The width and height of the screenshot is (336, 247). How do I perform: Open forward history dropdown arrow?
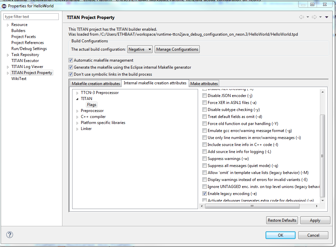point(321,17)
